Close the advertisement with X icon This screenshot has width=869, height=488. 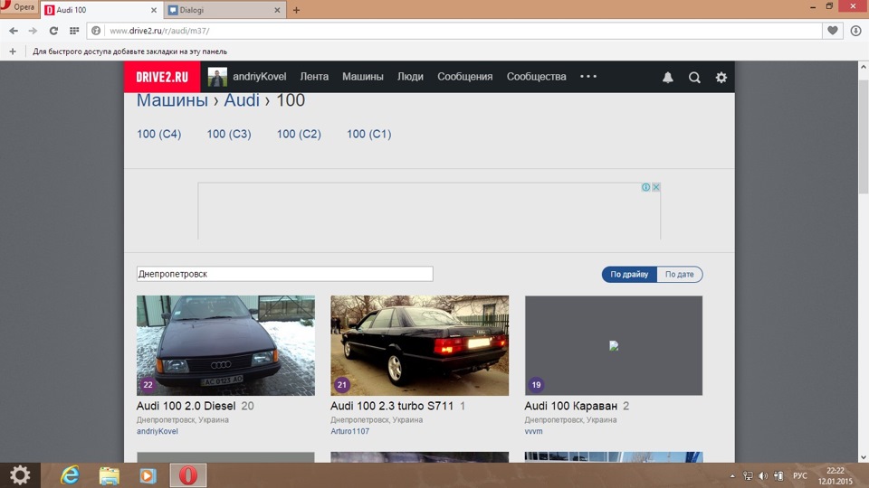pyautogui.click(x=655, y=187)
